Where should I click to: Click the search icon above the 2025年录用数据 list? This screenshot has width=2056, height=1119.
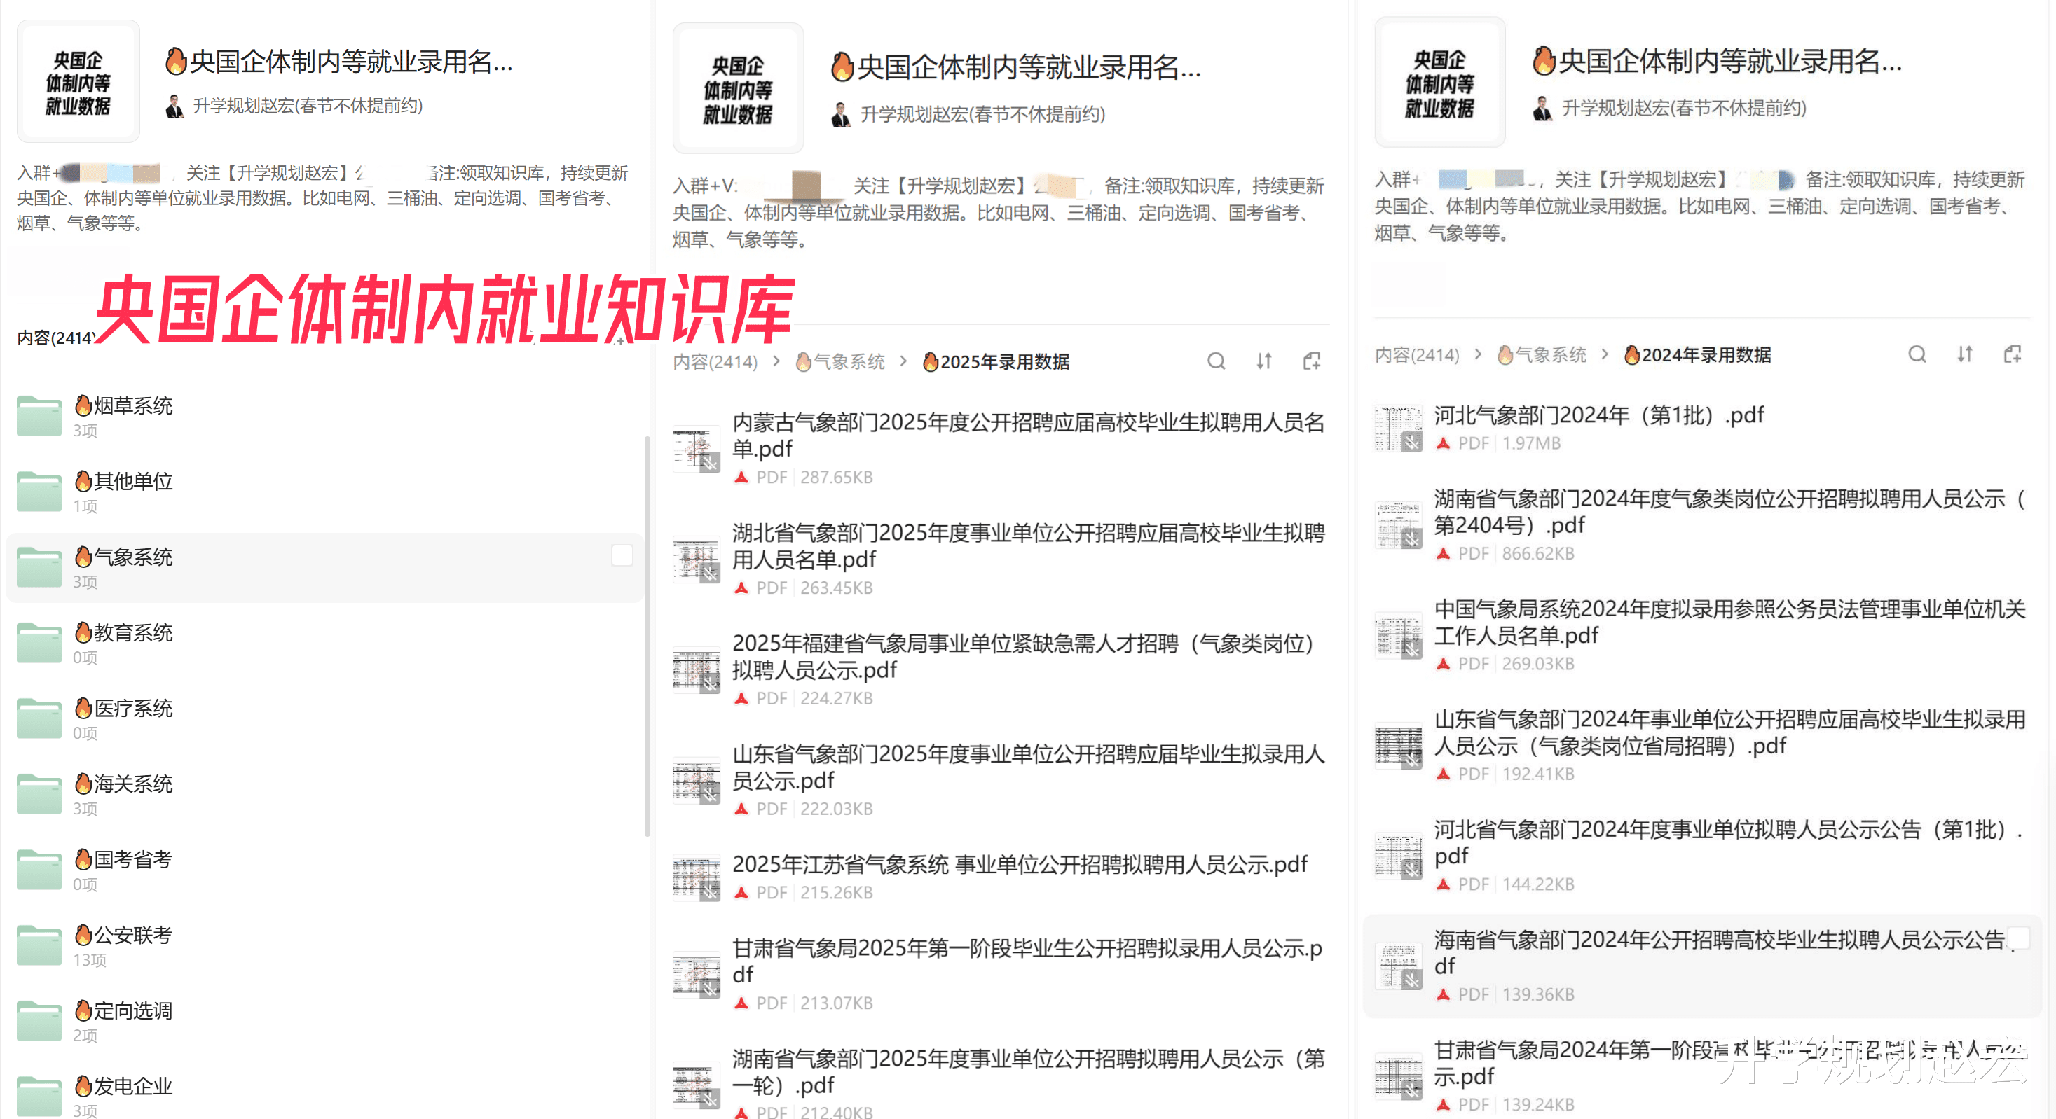point(1216,361)
